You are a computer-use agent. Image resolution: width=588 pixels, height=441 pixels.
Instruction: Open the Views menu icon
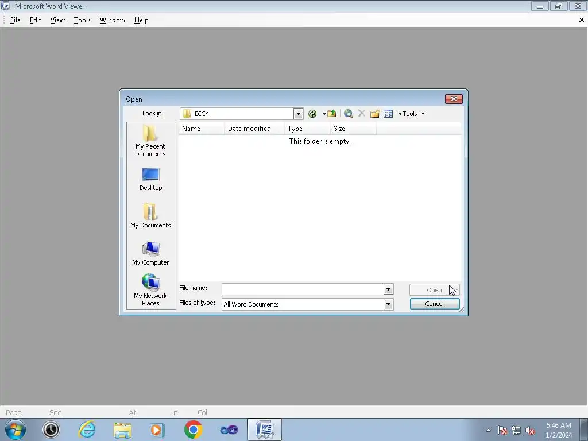(x=388, y=114)
